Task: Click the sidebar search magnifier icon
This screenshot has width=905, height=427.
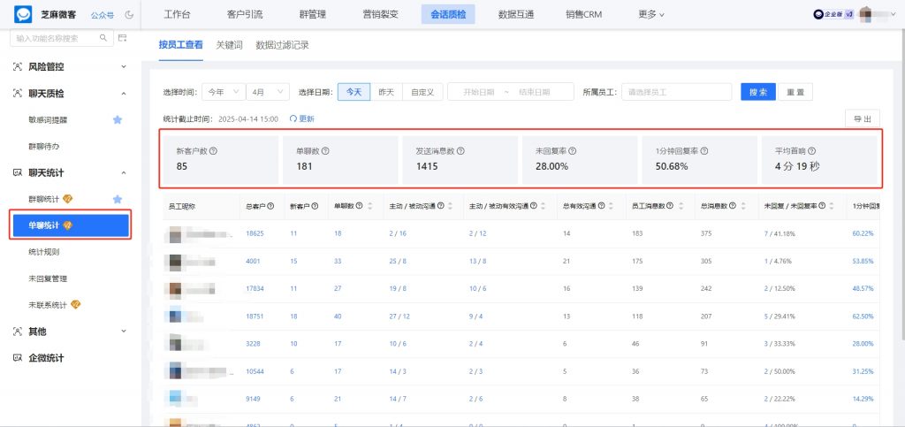Action: [x=103, y=38]
